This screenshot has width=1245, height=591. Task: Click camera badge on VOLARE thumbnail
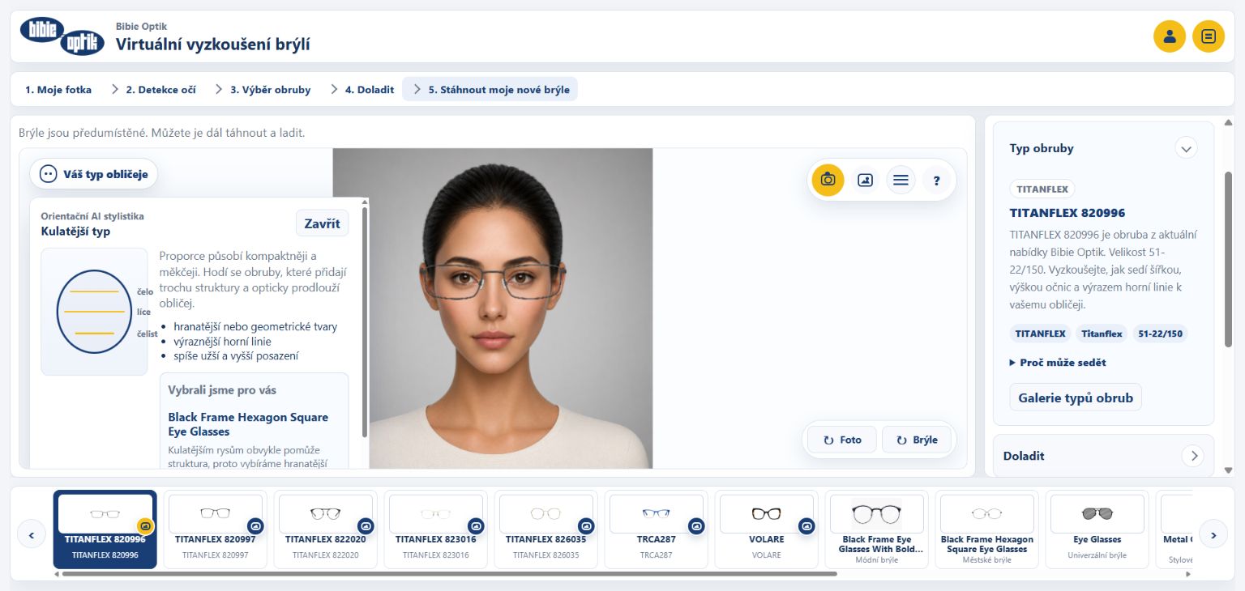[x=806, y=525]
